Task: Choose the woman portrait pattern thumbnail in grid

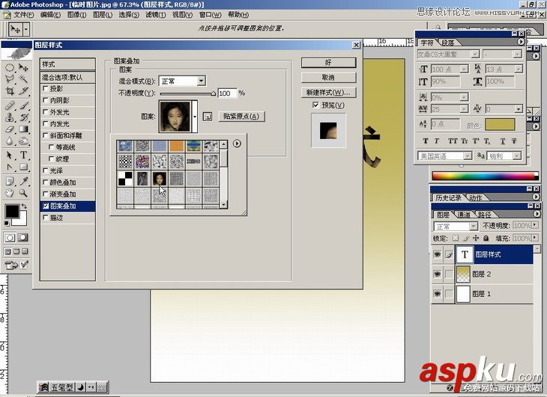Action: [x=160, y=179]
